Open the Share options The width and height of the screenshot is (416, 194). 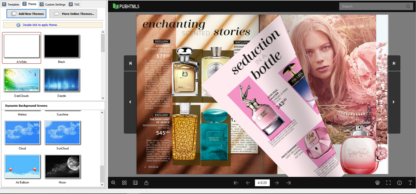tap(146, 183)
